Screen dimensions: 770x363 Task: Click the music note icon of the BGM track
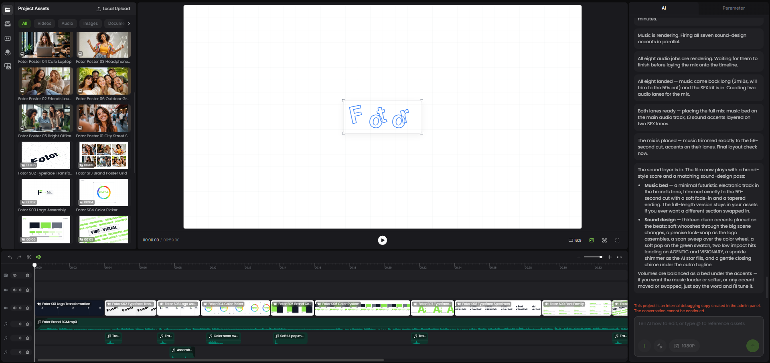pos(6,324)
